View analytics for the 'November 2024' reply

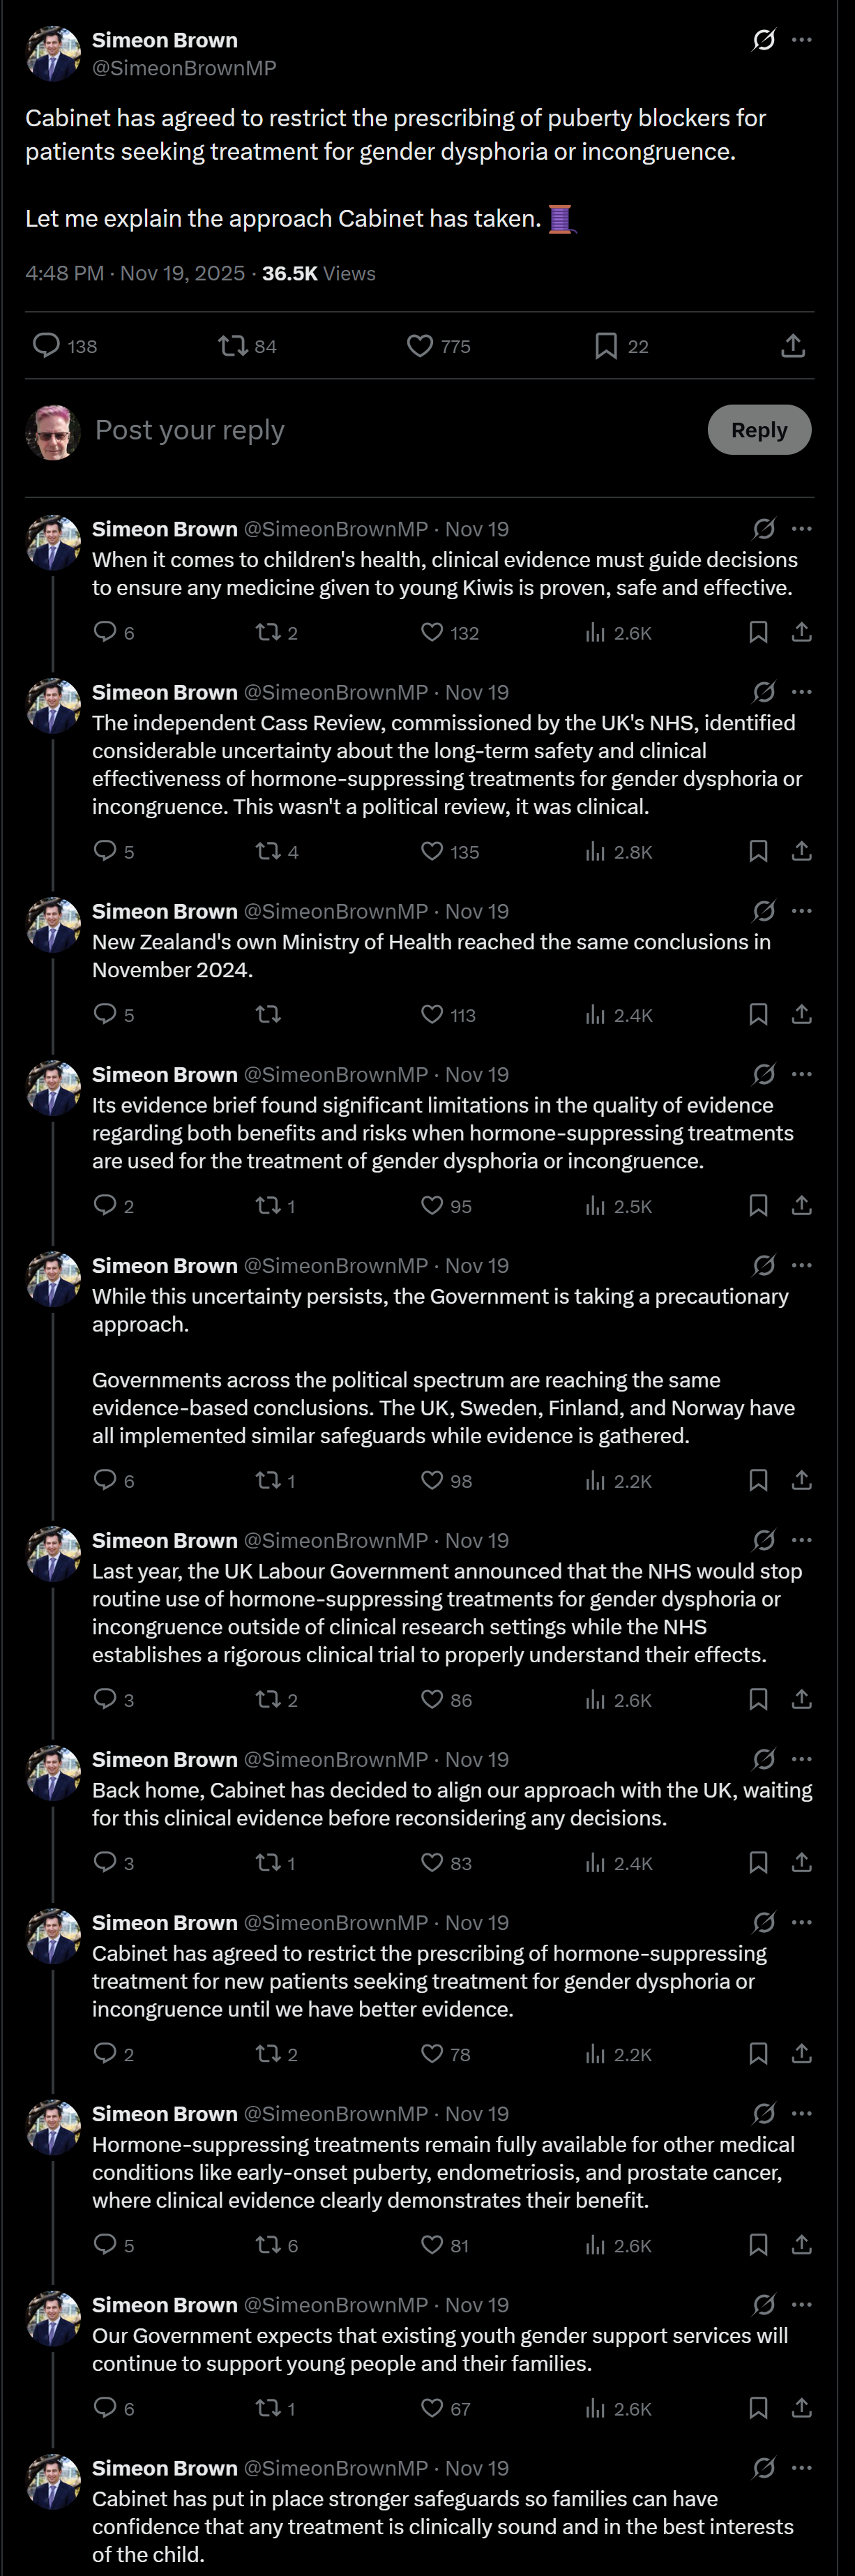[596, 1015]
